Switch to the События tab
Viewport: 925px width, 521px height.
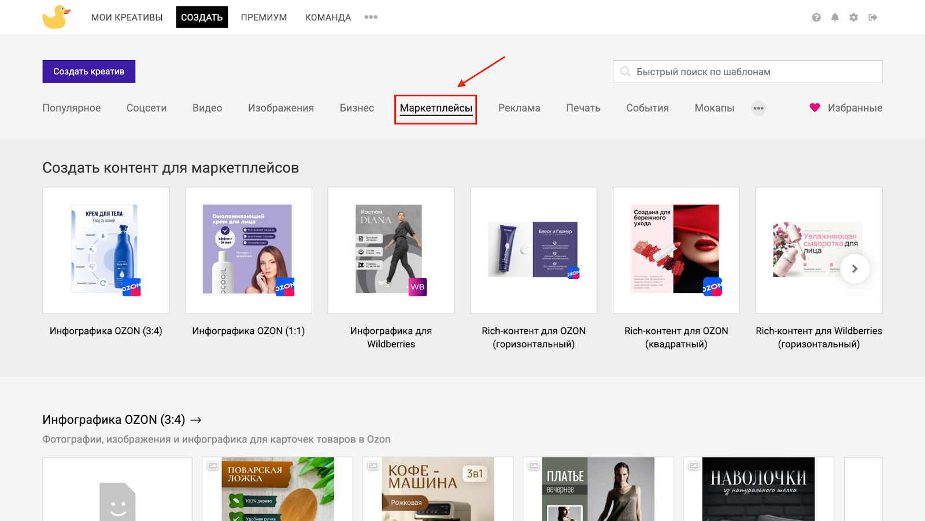coord(647,108)
